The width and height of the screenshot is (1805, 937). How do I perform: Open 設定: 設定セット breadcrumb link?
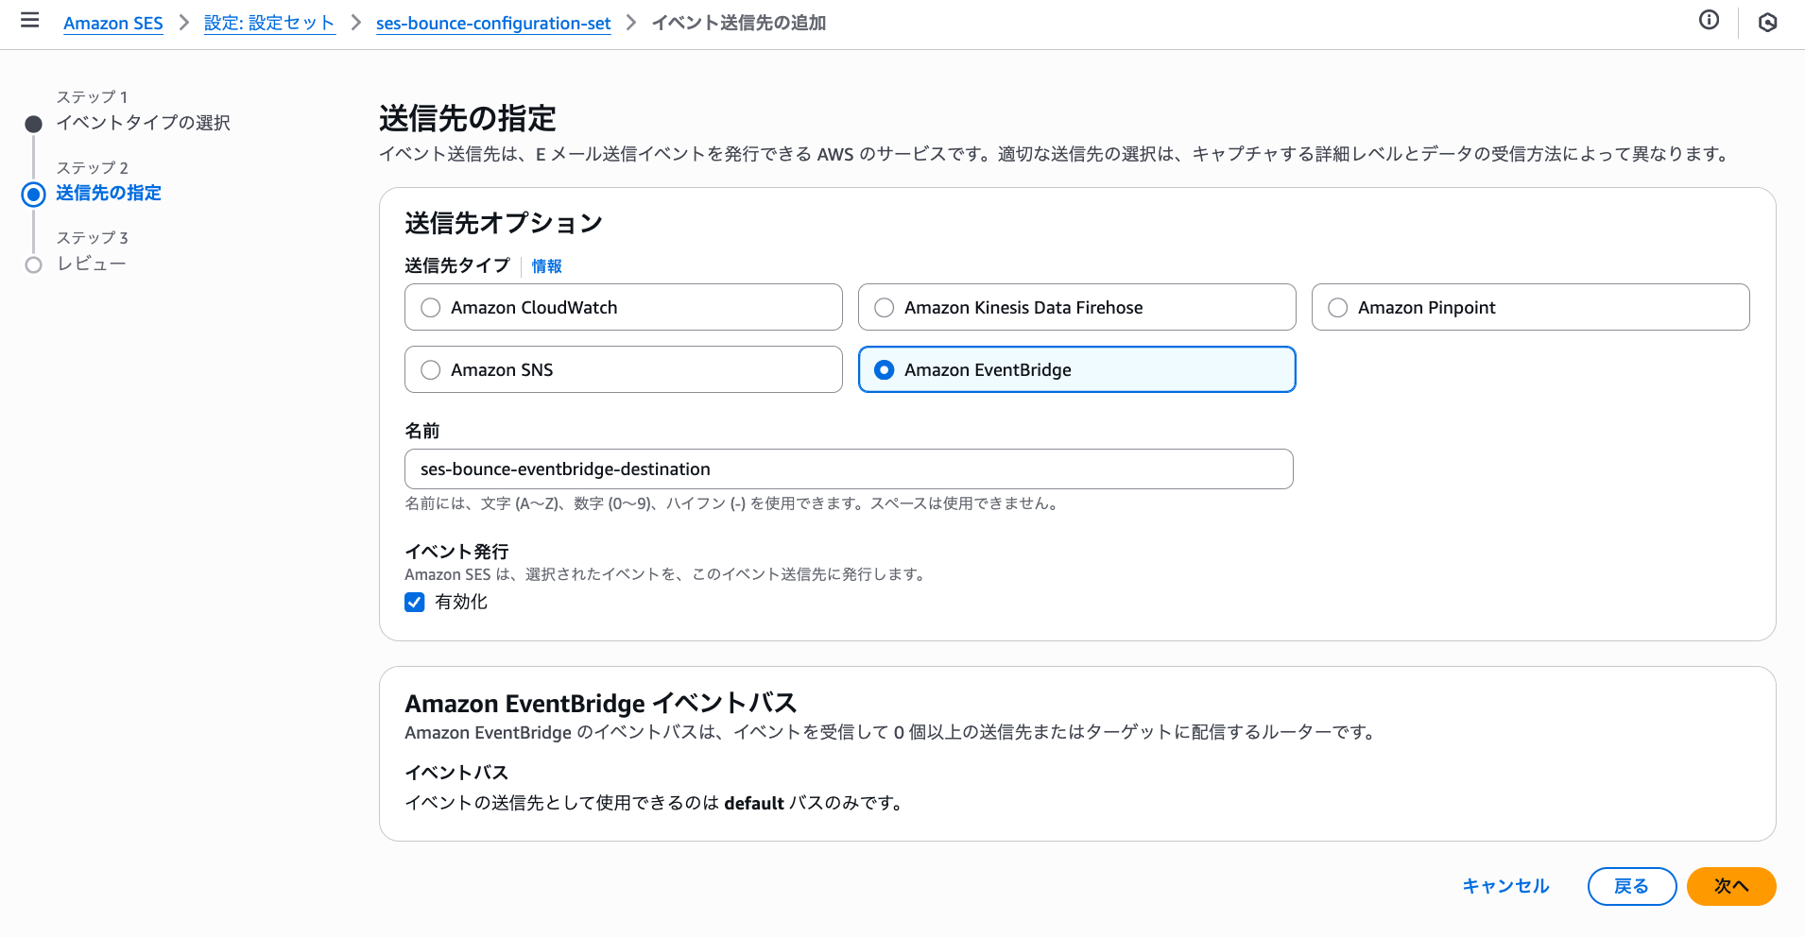269,23
